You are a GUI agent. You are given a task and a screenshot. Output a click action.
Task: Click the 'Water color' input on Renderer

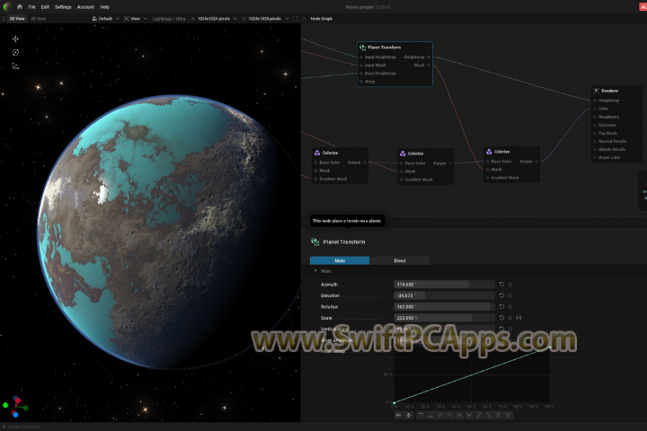595,157
